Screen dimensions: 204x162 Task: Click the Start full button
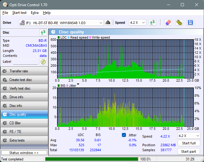pos(189,143)
